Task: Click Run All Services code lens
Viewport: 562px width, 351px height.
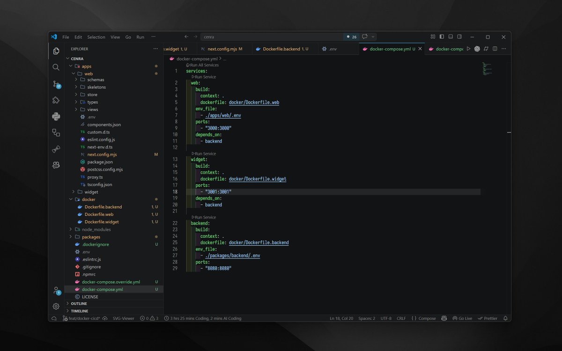Action: [204, 65]
